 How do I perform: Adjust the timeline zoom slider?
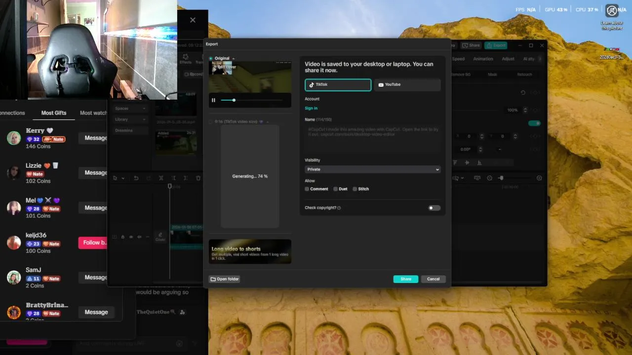[501, 178]
